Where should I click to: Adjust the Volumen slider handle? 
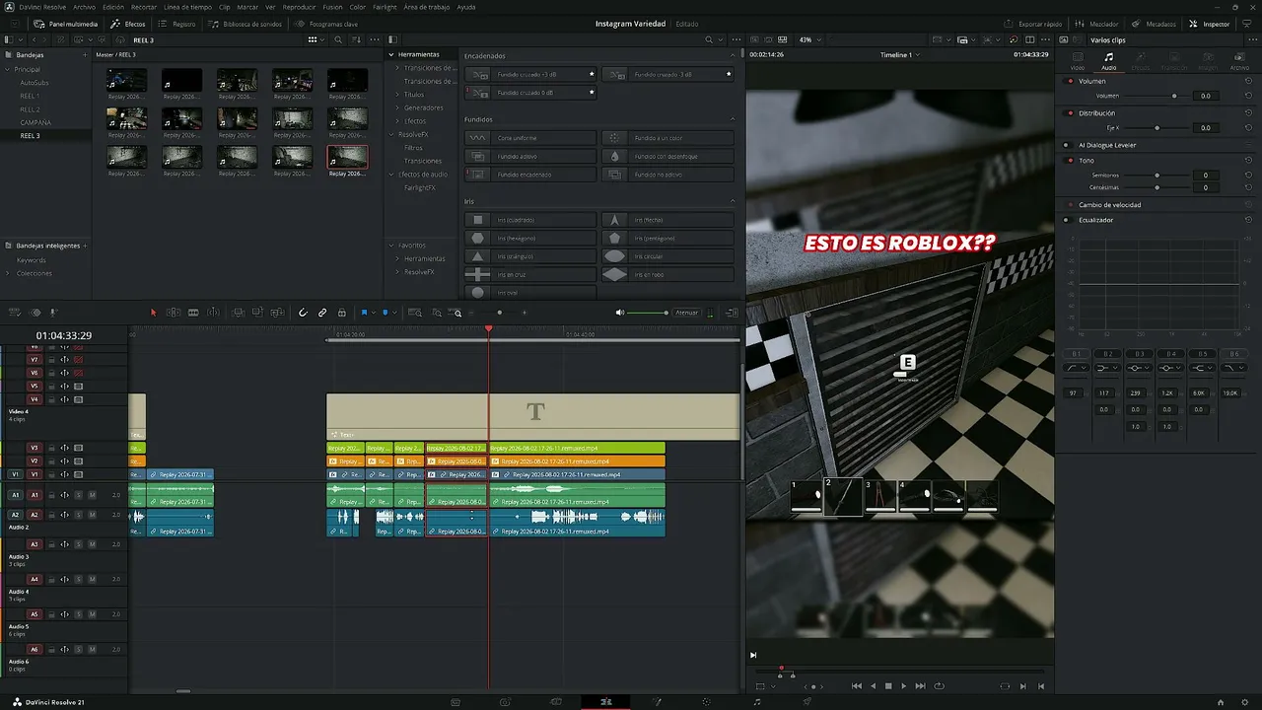coord(1173,96)
